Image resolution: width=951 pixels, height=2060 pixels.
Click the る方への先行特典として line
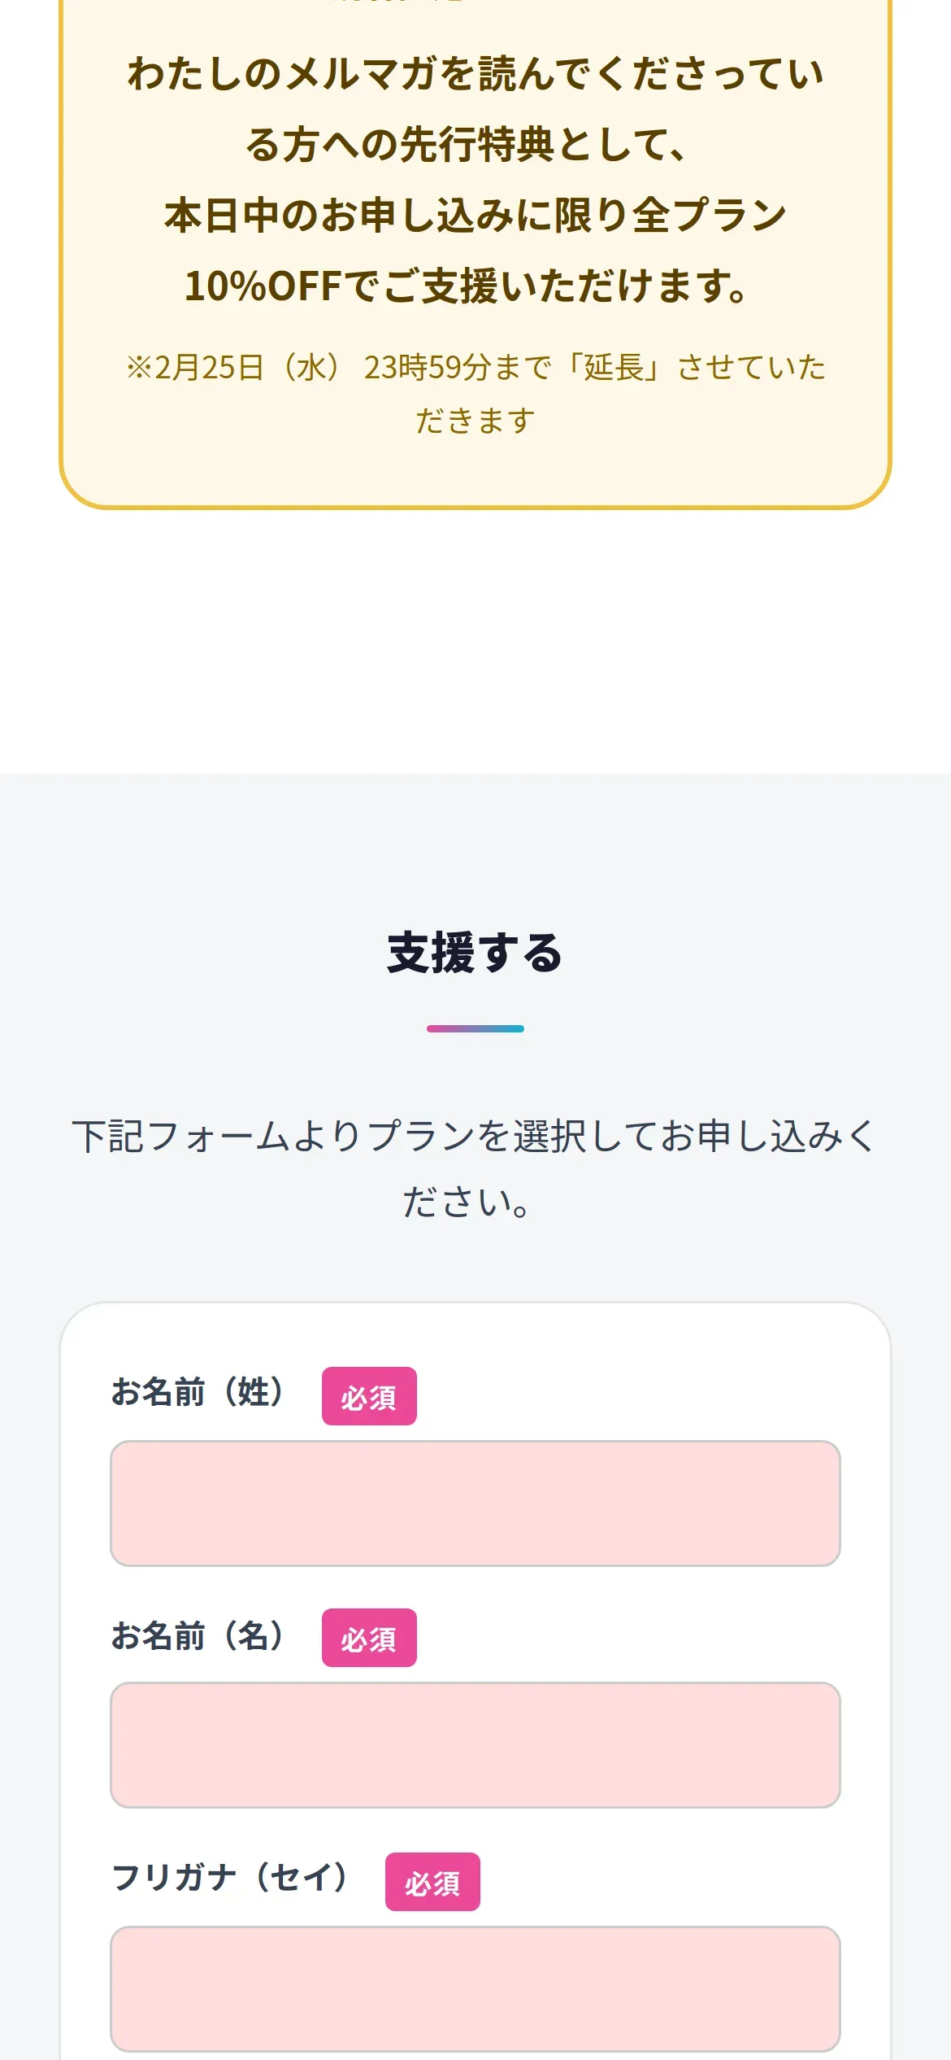[x=467, y=146]
